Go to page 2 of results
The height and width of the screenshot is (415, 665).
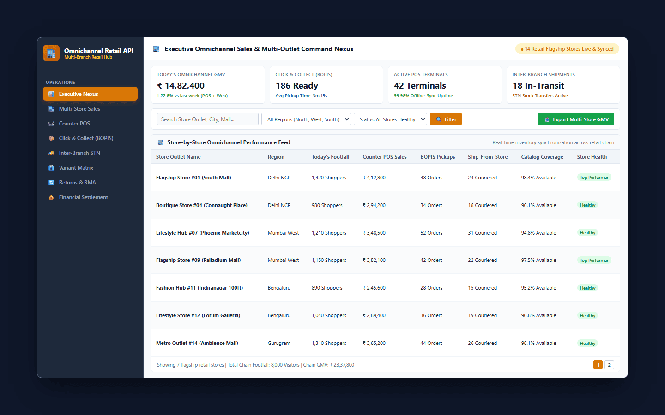coord(609,365)
